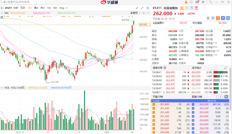
Task: Click the shrink window arrows icon
Action: coord(210,2)
